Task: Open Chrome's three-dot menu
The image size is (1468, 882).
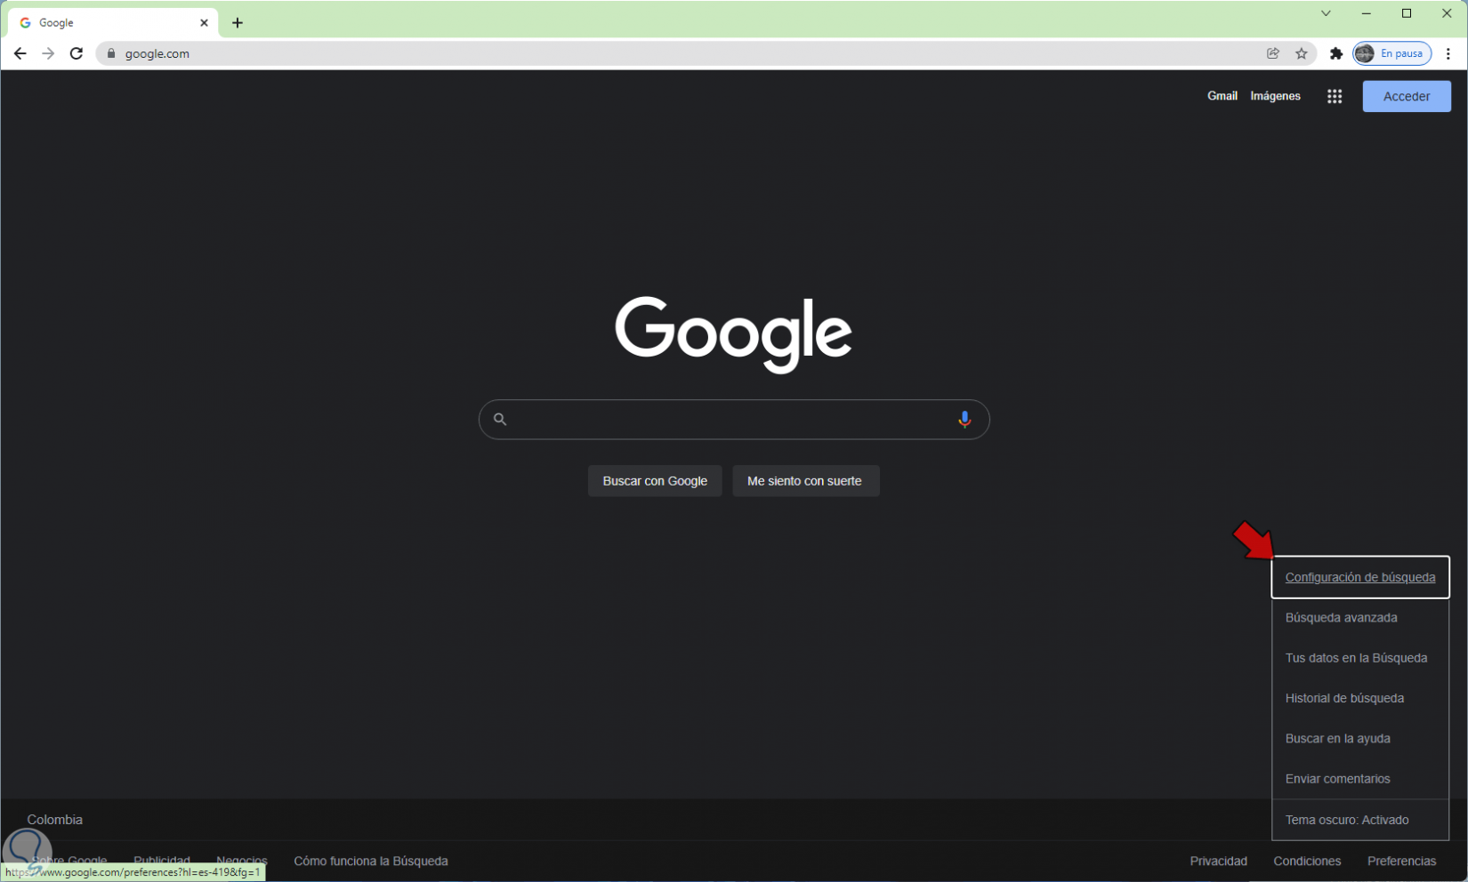Action: [x=1448, y=53]
